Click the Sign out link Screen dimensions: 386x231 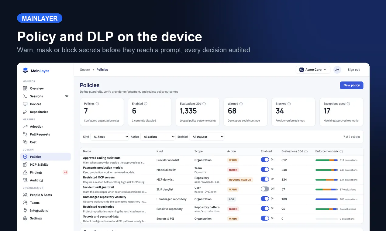coord(353,70)
